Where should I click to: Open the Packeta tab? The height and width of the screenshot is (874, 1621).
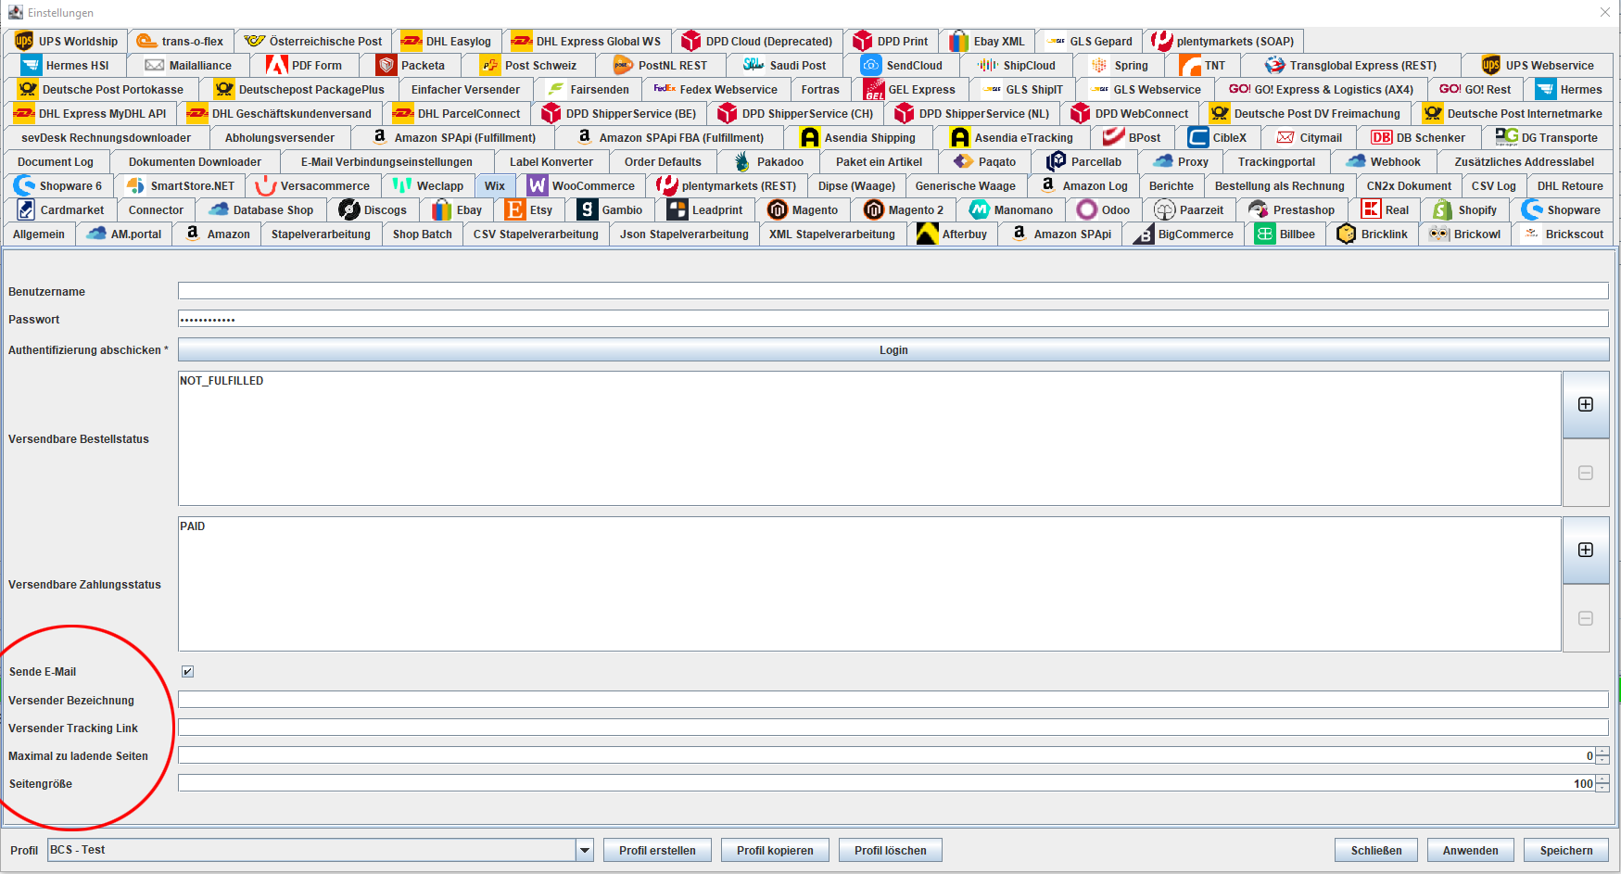412,65
